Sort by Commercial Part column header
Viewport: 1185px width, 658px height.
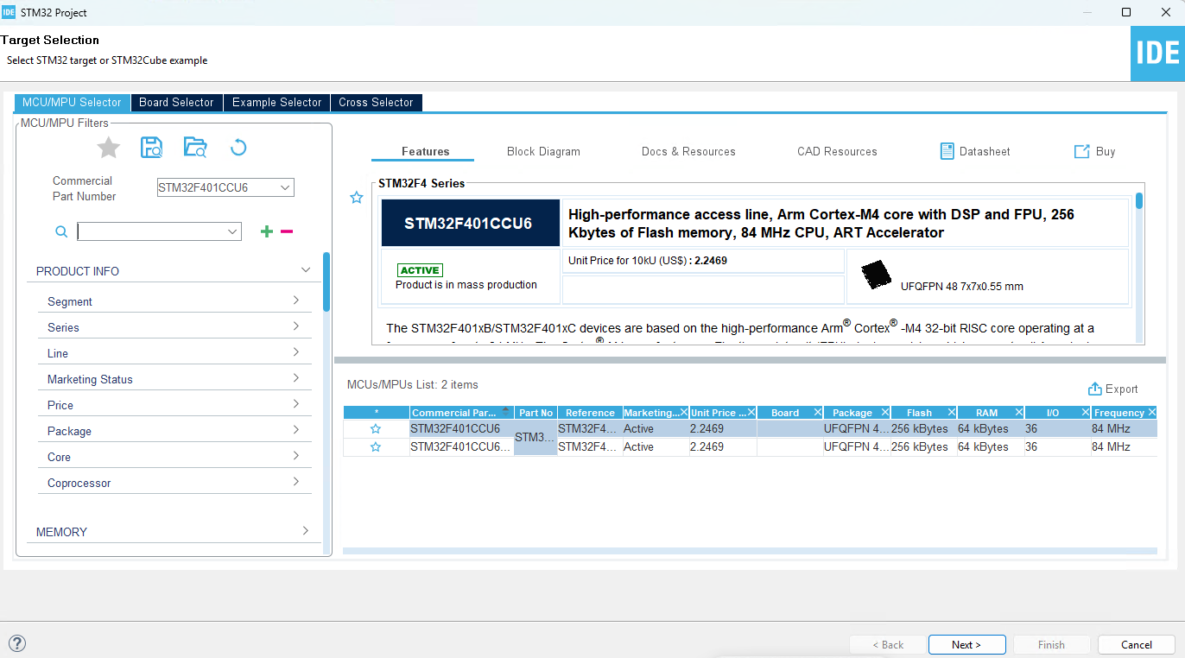462,413
